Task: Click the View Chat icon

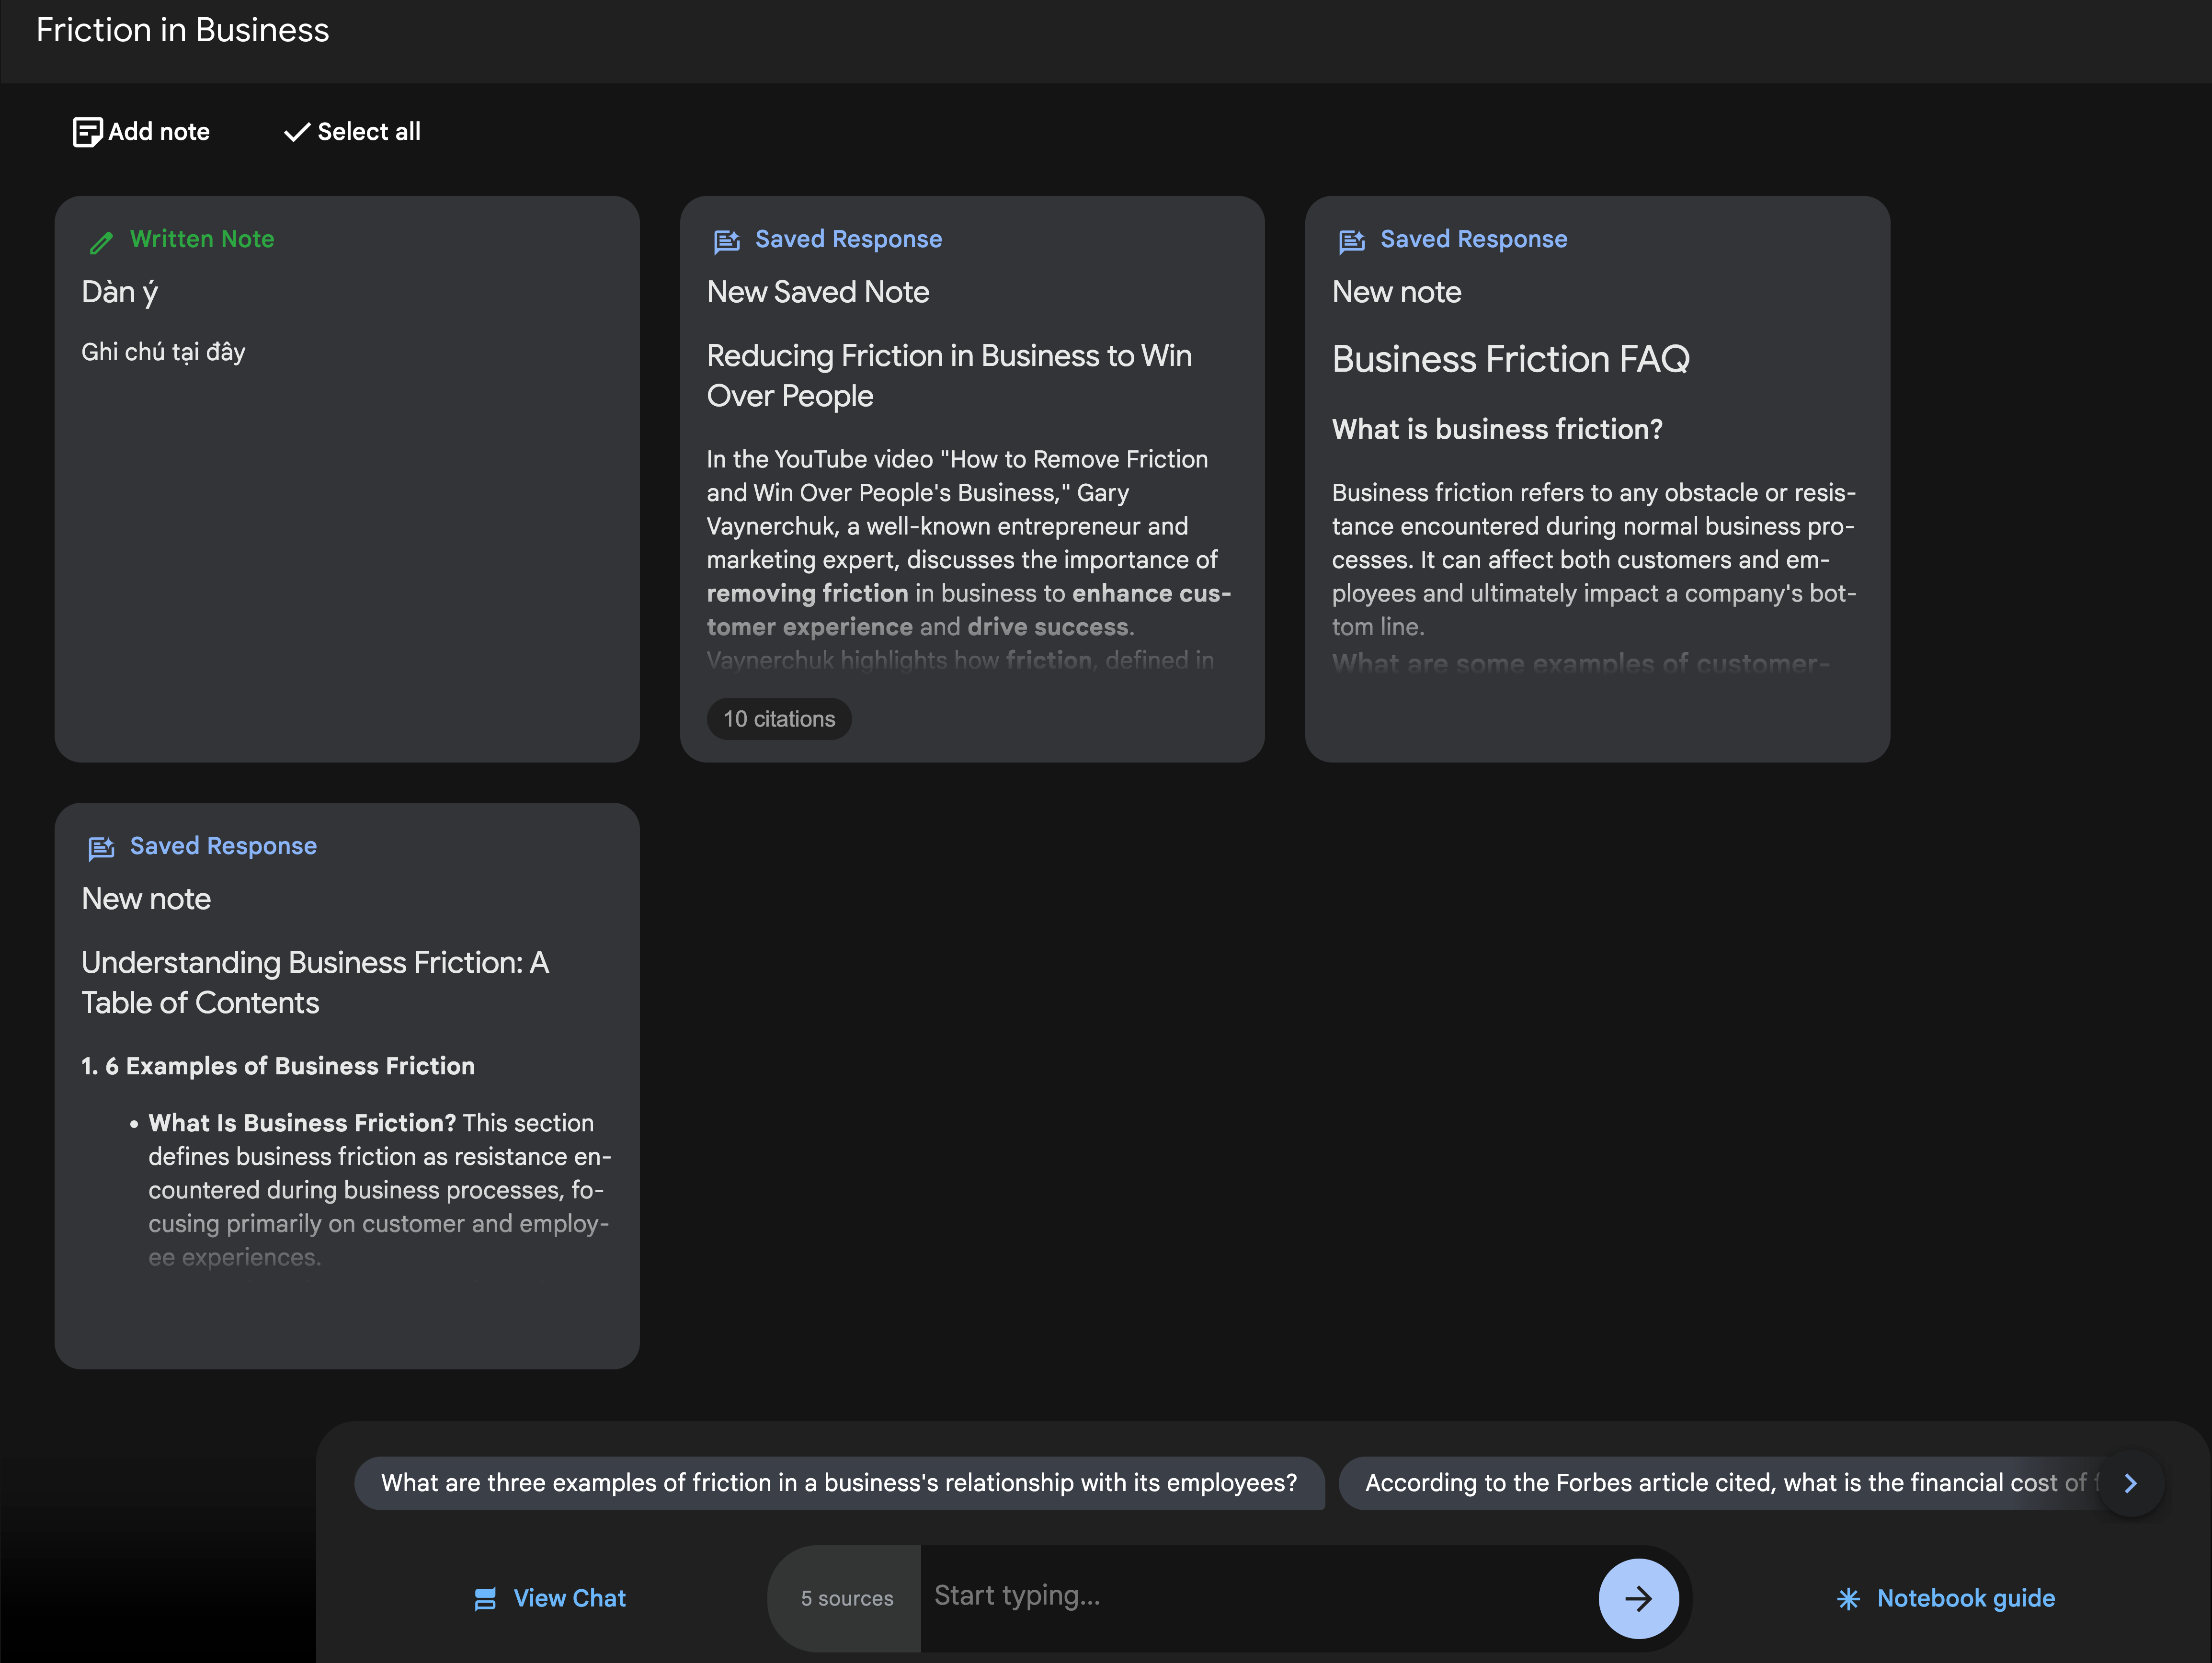Action: pos(485,1598)
